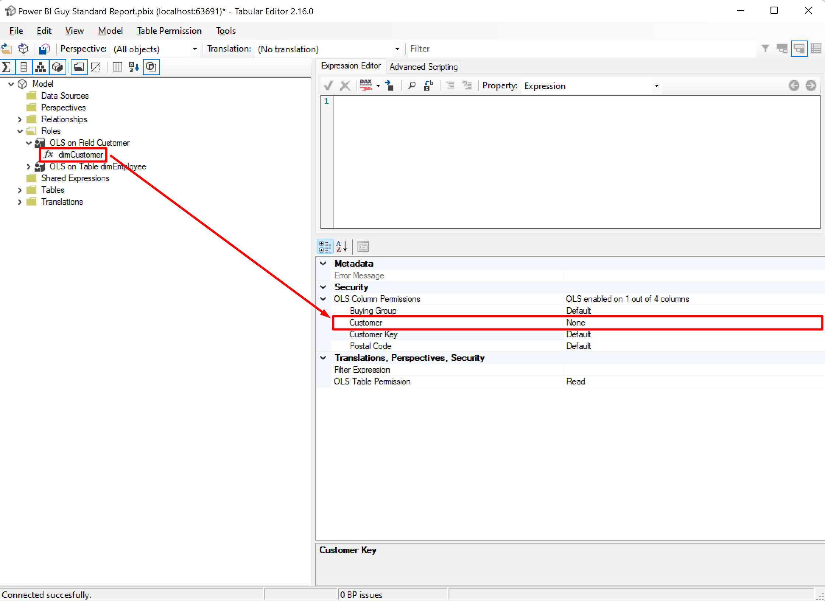Select the Sigma measures filter icon
The image size is (825, 601).
[6, 67]
